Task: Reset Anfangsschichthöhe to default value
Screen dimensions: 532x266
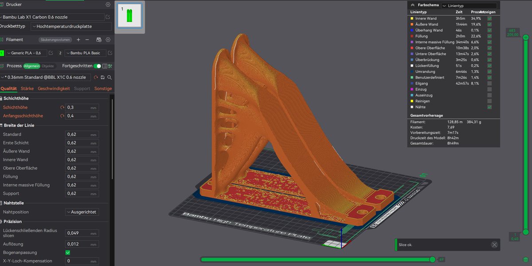Action: point(62,116)
